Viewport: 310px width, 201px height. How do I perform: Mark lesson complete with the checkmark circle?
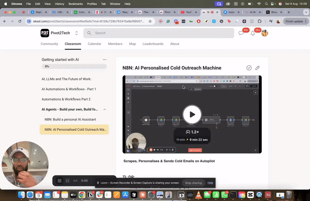(x=249, y=68)
